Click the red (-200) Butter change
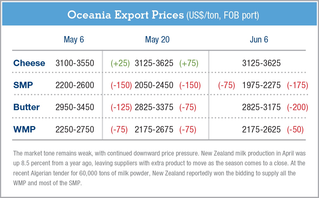The width and height of the screenshot is (319, 198). (x=297, y=107)
